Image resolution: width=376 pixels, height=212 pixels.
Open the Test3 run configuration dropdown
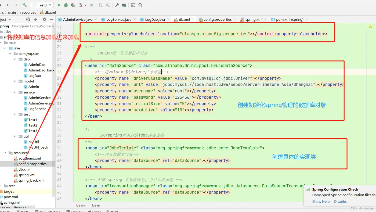point(42,5)
